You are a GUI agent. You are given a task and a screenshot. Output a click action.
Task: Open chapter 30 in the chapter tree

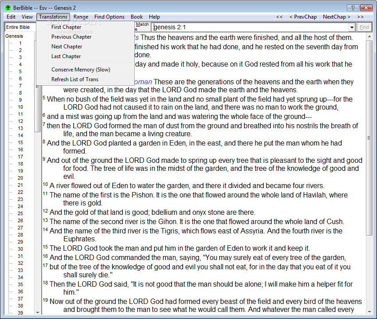pyautogui.click(x=20, y=249)
